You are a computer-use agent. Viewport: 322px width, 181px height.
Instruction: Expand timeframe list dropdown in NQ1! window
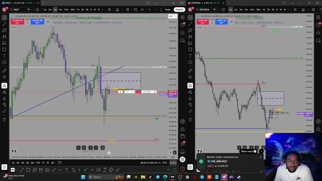(103, 10)
